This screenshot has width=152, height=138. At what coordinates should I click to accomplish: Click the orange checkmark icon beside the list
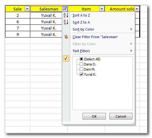point(66,59)
